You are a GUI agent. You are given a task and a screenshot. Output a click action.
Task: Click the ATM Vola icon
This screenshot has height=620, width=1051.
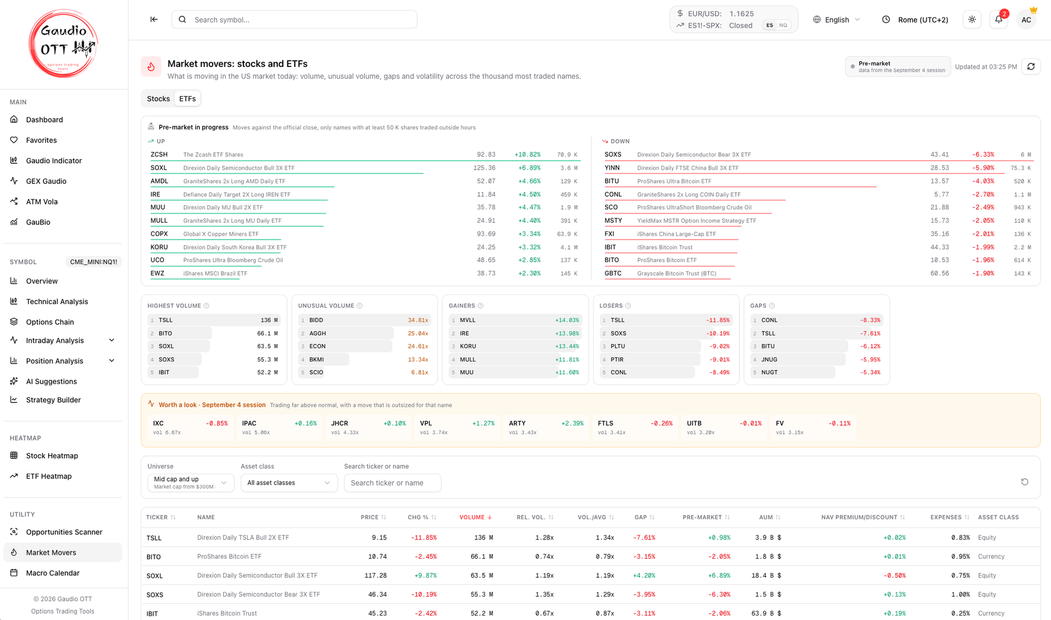pyautogui.click(x=14, y=201)
